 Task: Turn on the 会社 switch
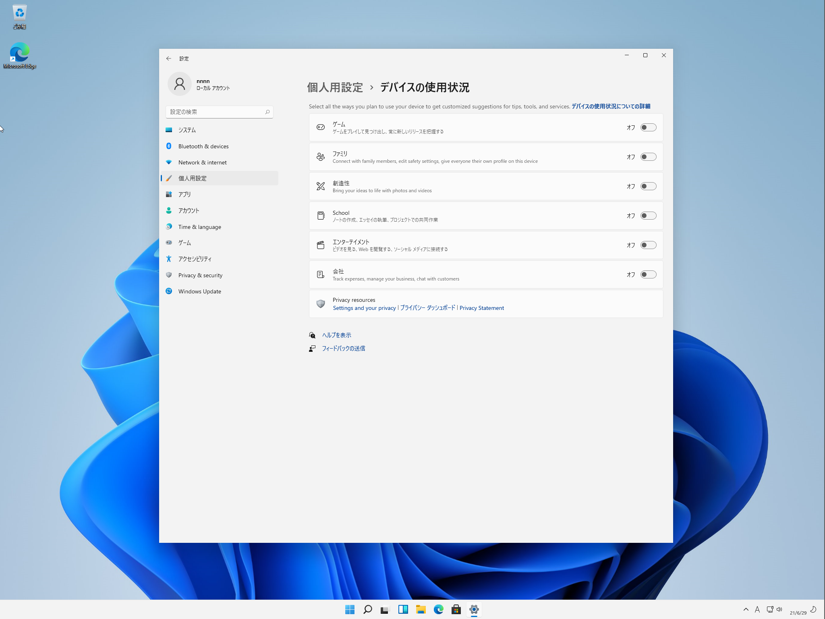click(x=648, y=274)
